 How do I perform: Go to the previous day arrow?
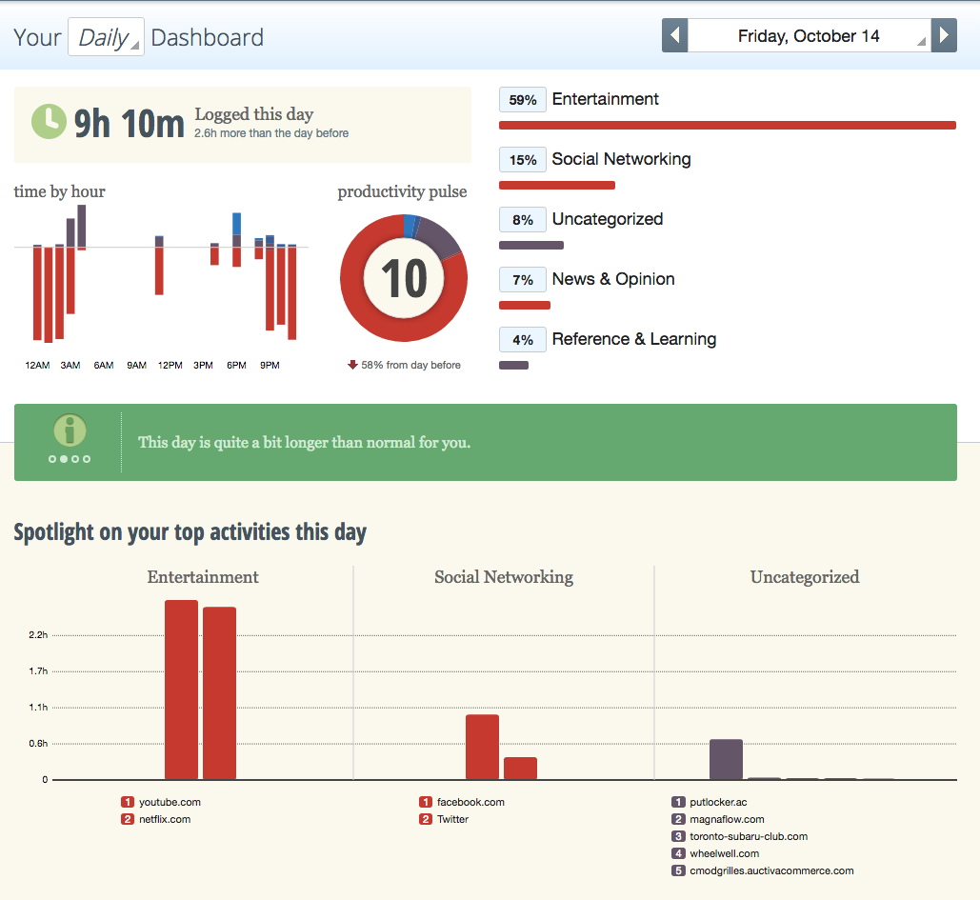(x=674, y=35)
